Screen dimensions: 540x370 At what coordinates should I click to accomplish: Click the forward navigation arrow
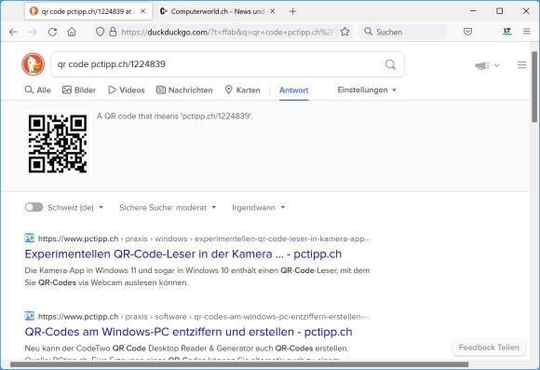[x=33, y=32]
